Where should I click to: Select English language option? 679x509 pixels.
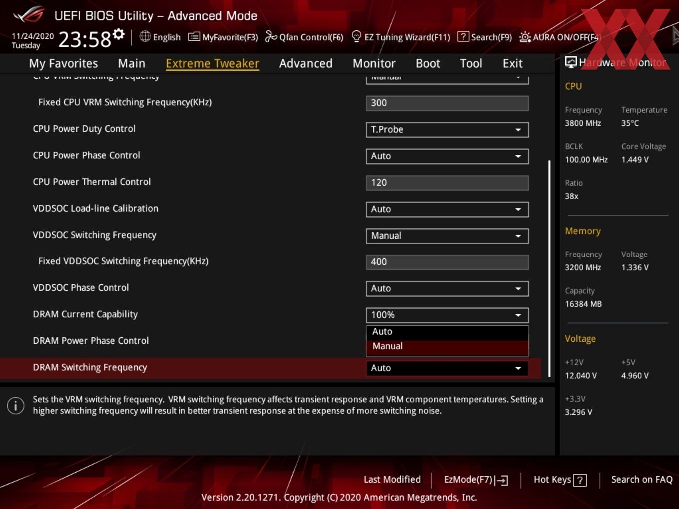coord(167,37)
